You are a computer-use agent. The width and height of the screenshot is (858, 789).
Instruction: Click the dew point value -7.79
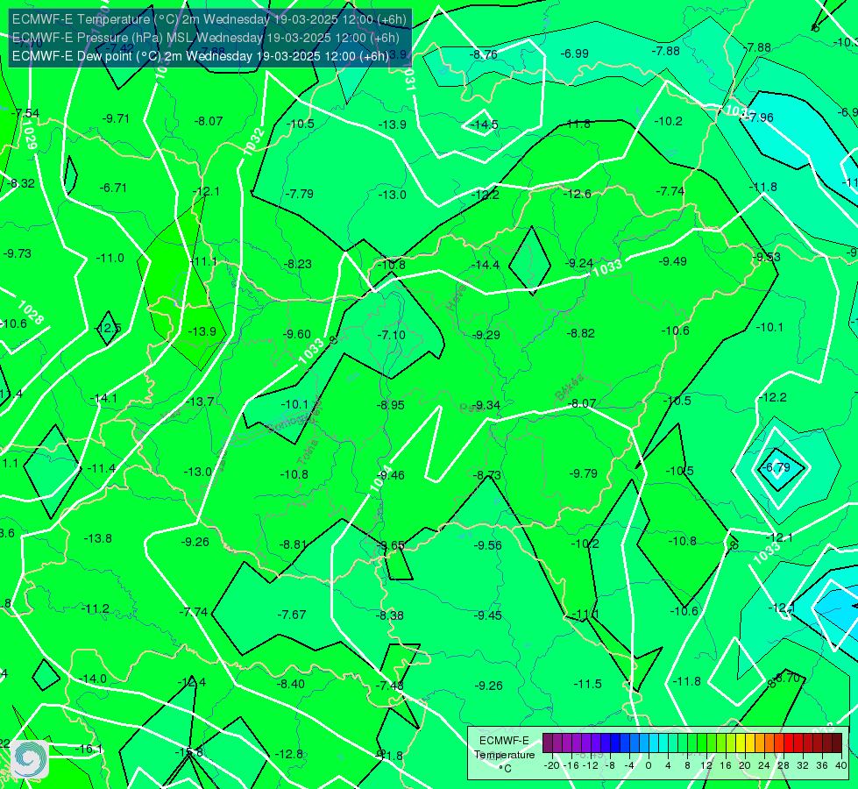point(300,194)
